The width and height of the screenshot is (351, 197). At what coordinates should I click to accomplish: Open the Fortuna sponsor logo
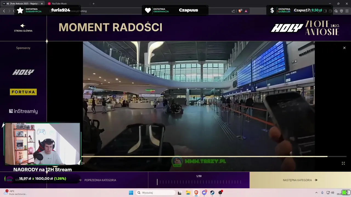click(x=23, y=92)
